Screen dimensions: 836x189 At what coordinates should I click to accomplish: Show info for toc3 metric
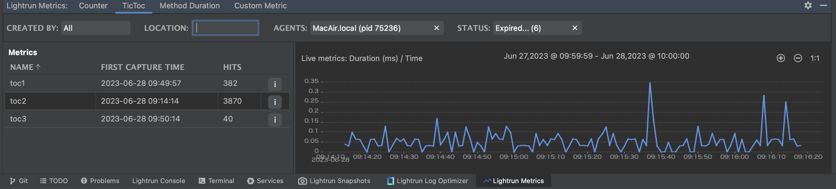[x=274, y=120]
